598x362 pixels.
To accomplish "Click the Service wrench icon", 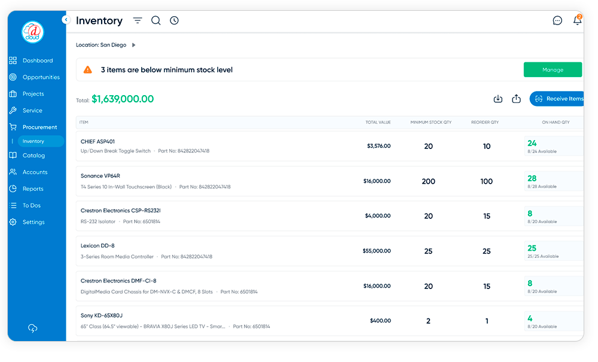I will click(x=13, y=111).
